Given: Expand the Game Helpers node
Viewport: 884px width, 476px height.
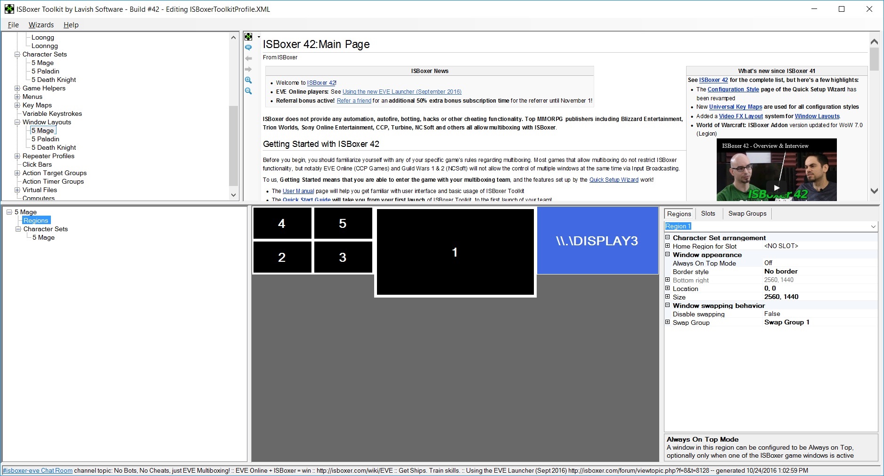Looking at the screenshot, I should 17,88.
